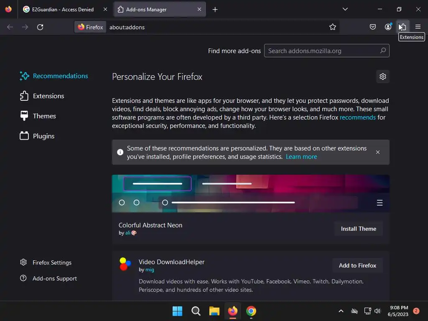Open the Windows Start menu
The image size is (428, 321).
177,311
